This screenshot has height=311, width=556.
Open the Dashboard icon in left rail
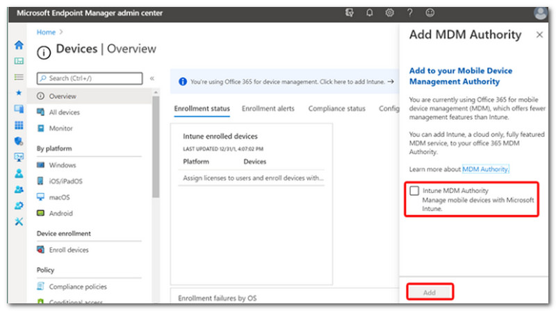(x=19, y=61)
